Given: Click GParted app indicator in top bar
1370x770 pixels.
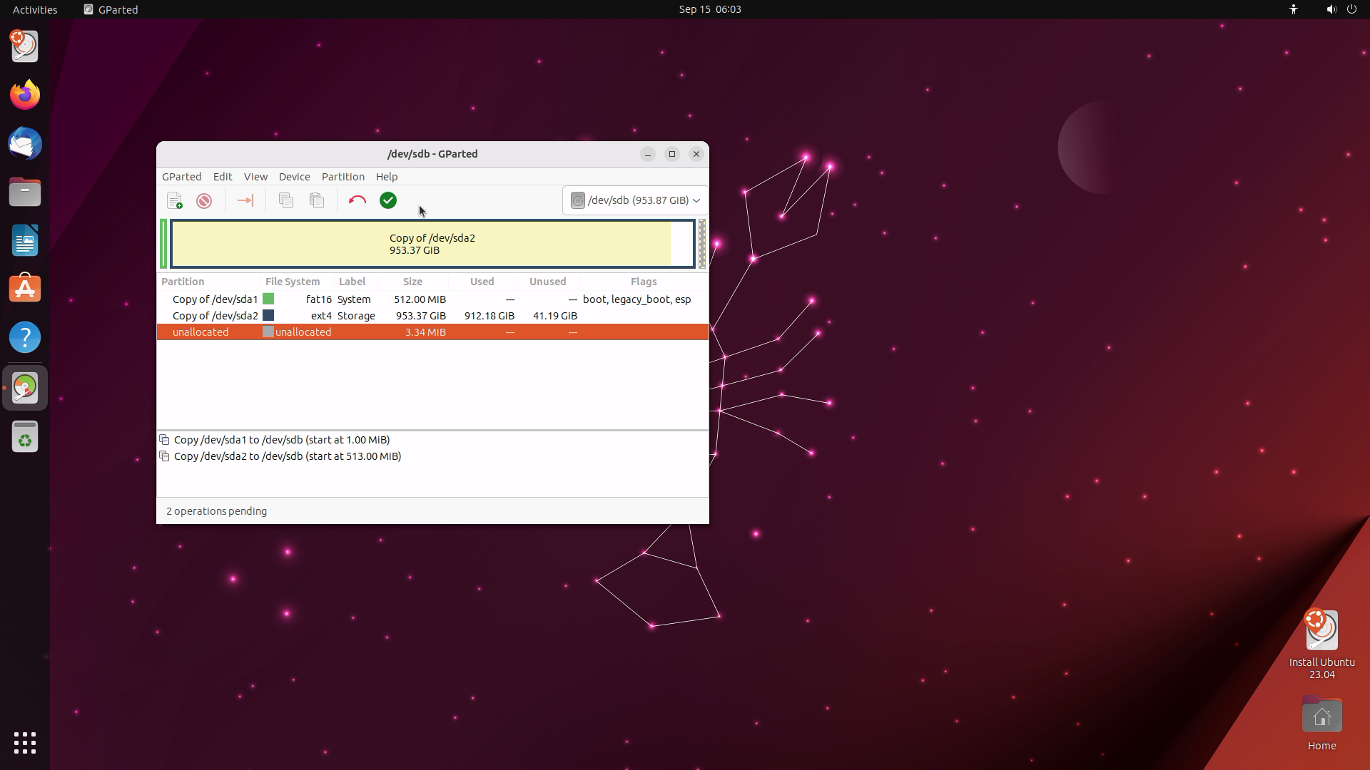Looking at the screenshot, I should [111, 9].
